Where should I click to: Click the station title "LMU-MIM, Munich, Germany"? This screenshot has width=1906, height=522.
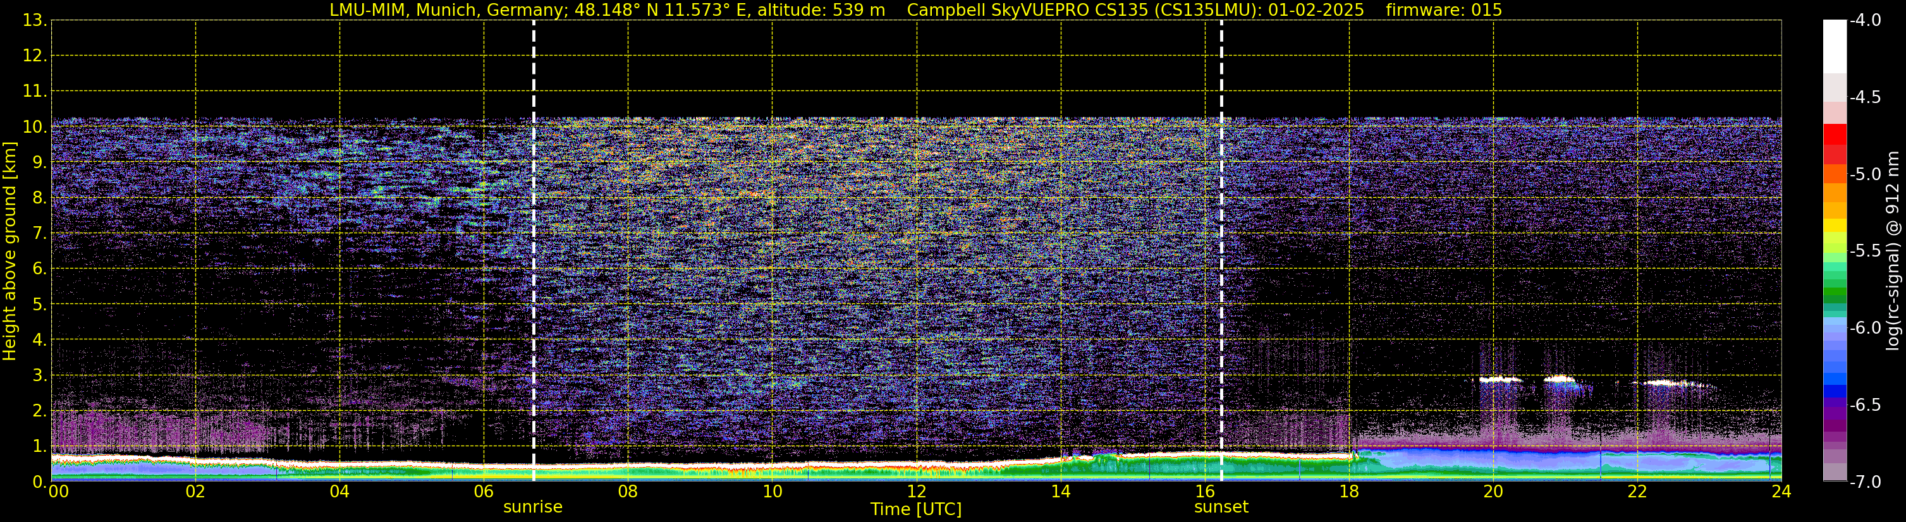448,9
